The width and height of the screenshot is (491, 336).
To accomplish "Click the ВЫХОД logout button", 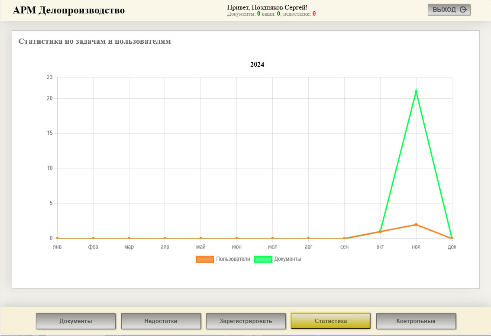I will pyautogui.click(x=449, y=10).
